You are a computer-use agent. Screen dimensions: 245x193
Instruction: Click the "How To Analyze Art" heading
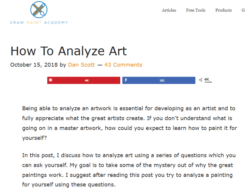click(x=68, y=51)
